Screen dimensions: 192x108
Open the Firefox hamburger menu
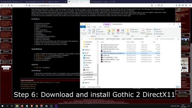[x=190, y=5]
